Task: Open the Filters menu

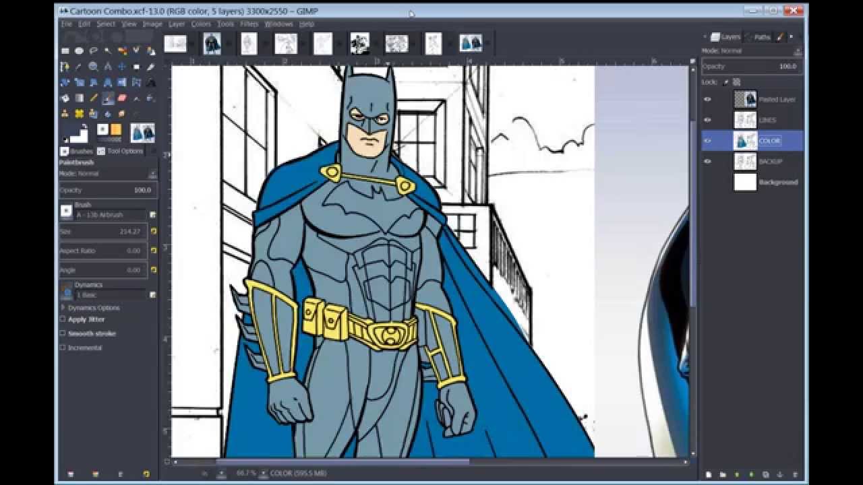Action: click(x=249, y=24)
